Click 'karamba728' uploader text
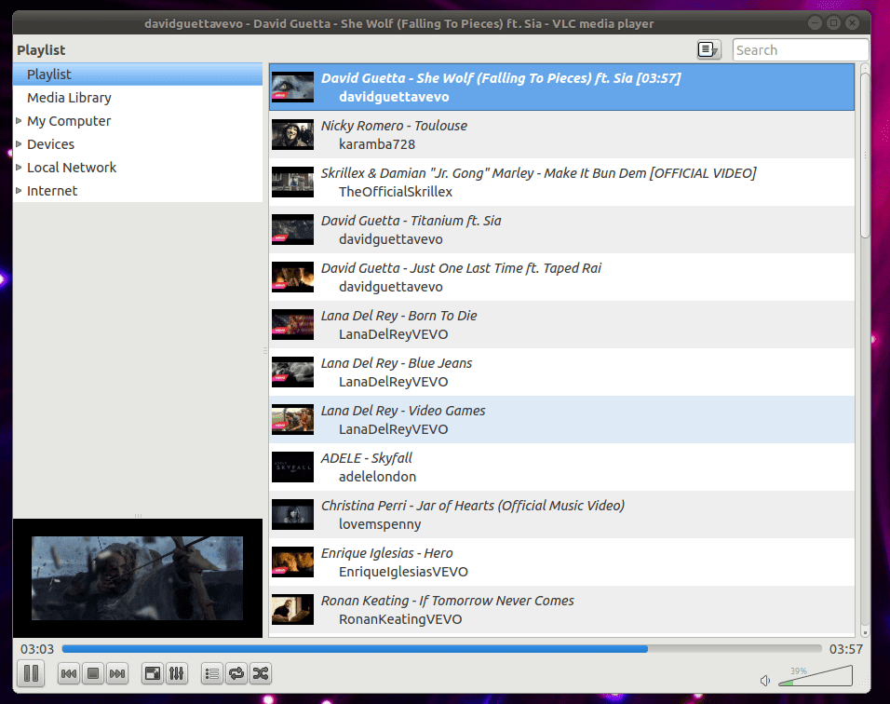Viewport: 890px width, 704px height. point(377,144)
